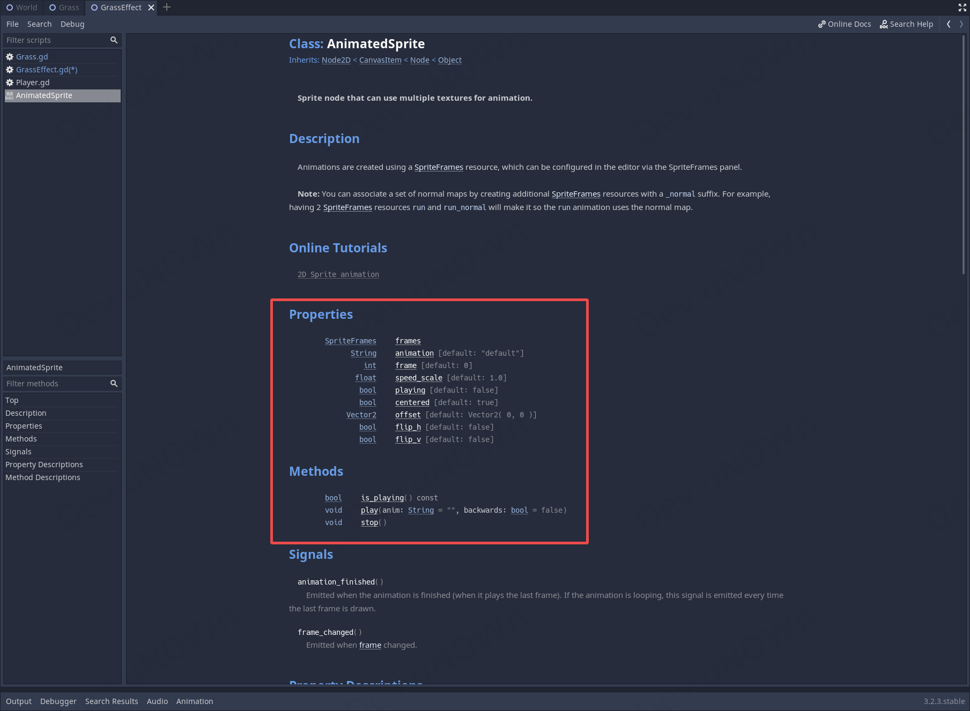Select Grass.gd in the script list

coord(62,57)
